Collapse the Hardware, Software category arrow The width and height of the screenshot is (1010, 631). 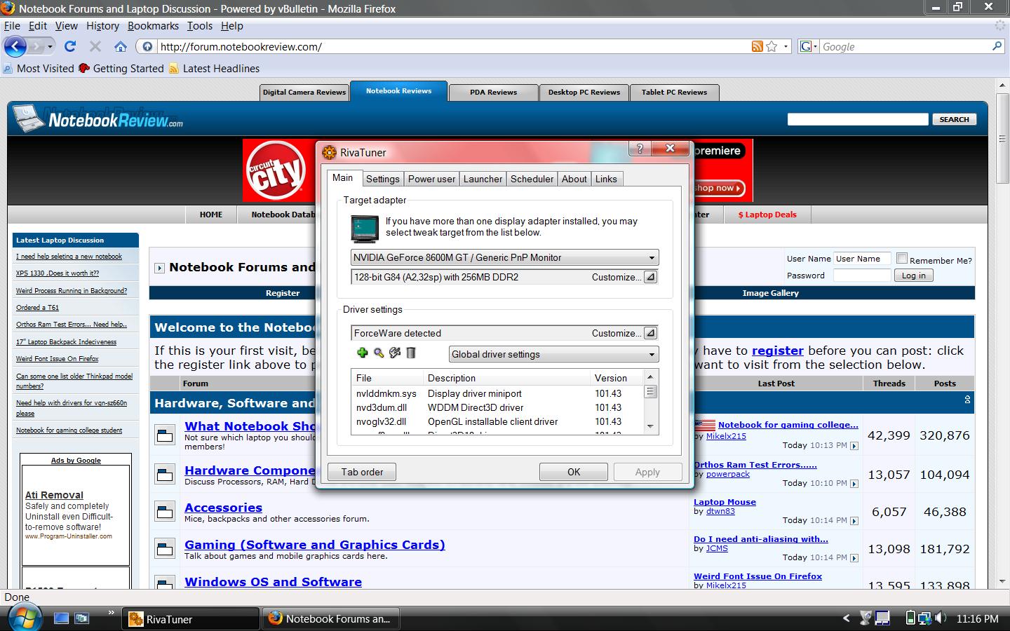967,400
